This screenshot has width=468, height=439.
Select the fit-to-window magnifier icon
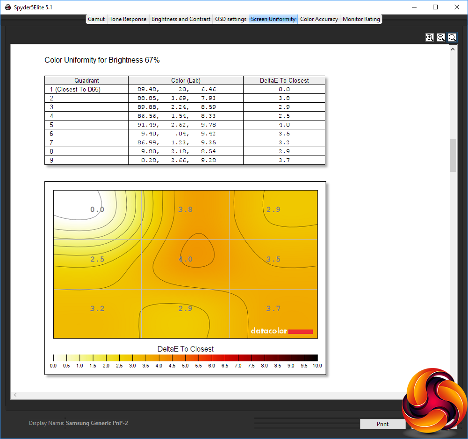click(452, 37)
